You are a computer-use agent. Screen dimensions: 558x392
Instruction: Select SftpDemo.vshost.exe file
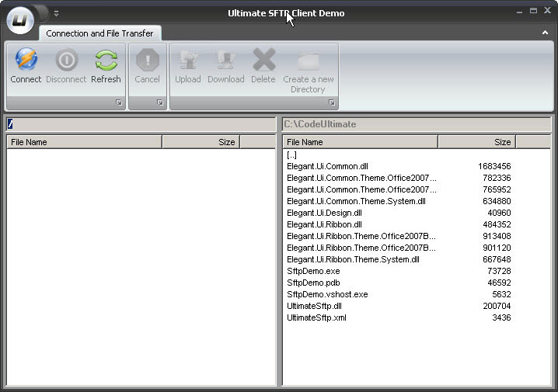click(327, 294)
